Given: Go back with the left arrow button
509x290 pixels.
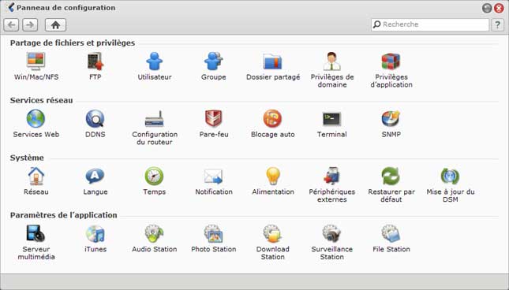Looking at the screenshot, I should pyautogui.click(x=11, y=24).
